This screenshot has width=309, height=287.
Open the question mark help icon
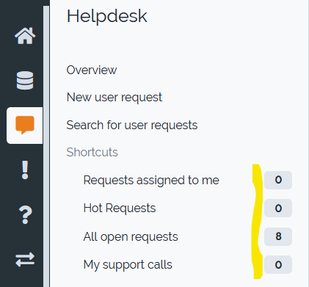click(x=25, y=215)
